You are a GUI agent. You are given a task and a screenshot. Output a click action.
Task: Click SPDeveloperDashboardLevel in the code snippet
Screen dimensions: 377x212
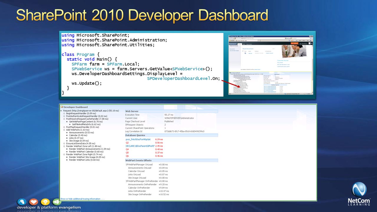click(179, 79)
